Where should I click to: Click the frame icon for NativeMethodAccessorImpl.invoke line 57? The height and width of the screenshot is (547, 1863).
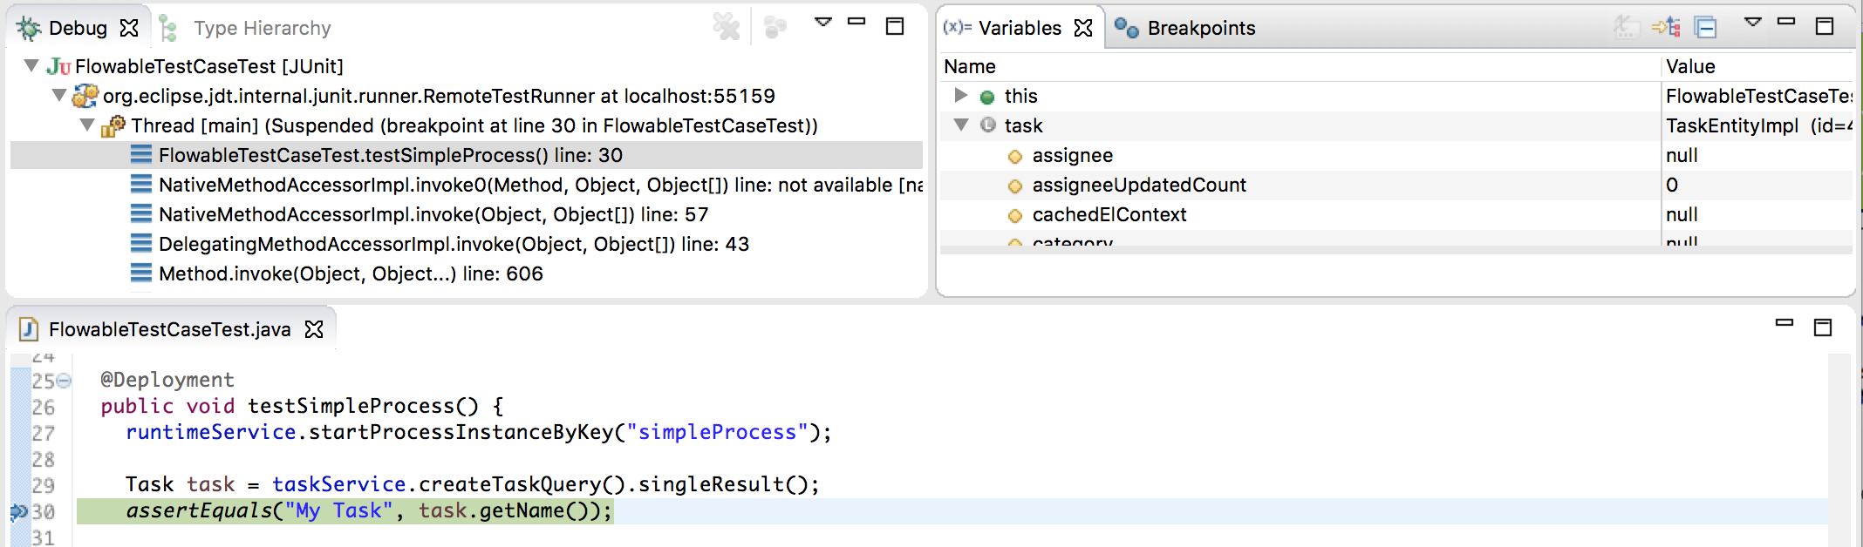[x=141, y=214]
